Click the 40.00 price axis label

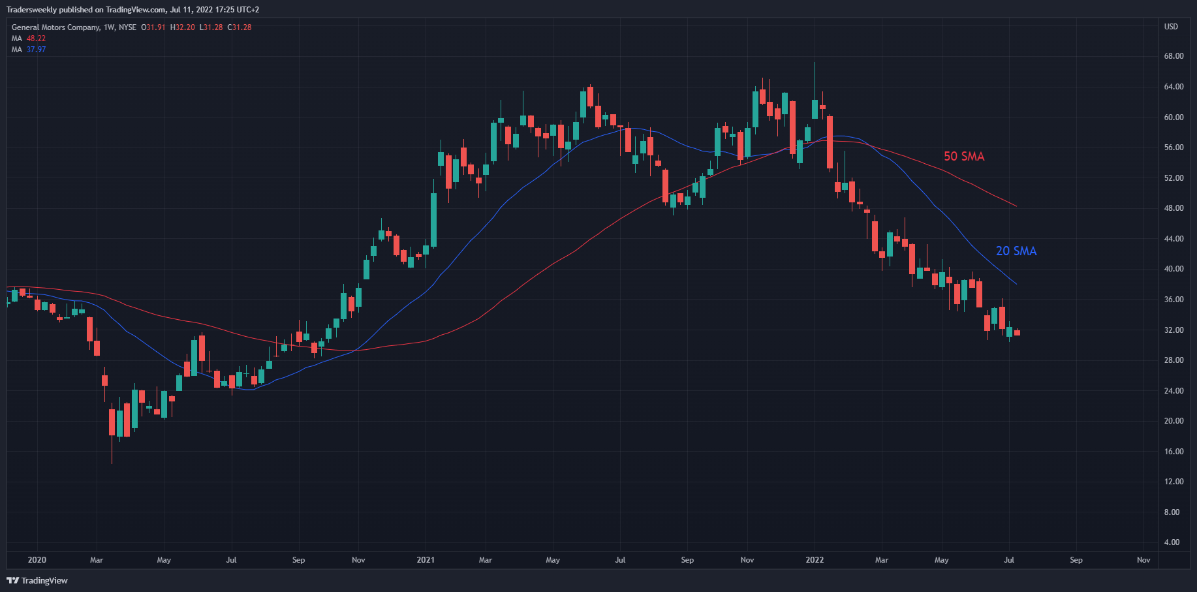click(x=1174, y=269)
